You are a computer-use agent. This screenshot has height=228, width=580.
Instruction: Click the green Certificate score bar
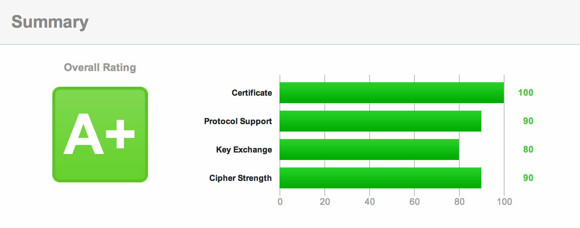[x=392, y=93]
